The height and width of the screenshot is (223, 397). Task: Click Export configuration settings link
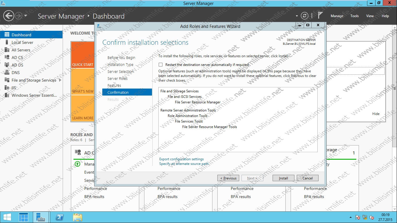pyautogui.click(x=181, y=159)
